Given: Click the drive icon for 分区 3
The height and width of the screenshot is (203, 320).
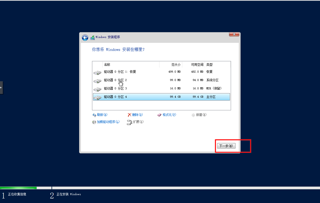Looking at the screenshot, I should tap(97, 89).
